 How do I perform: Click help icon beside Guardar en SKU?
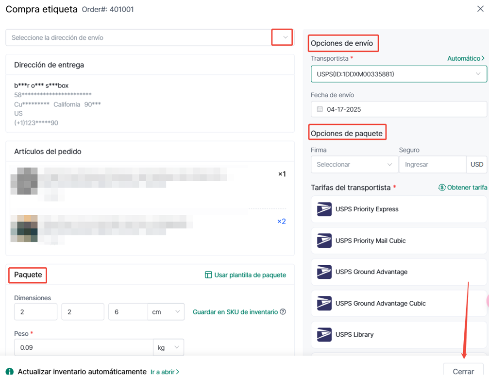pos(283,311)
